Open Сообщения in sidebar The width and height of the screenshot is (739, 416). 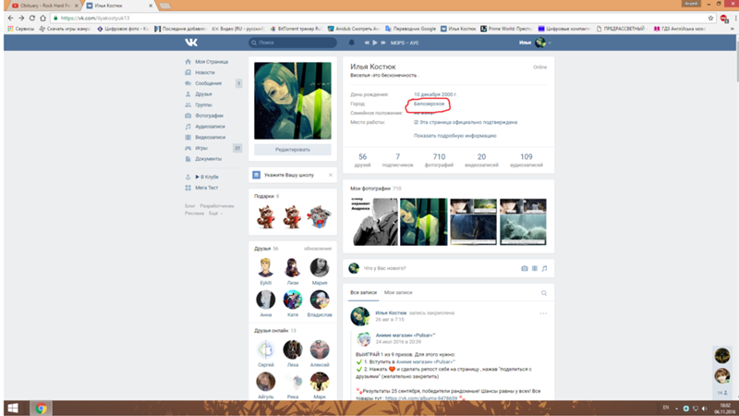tap(209, 83)
